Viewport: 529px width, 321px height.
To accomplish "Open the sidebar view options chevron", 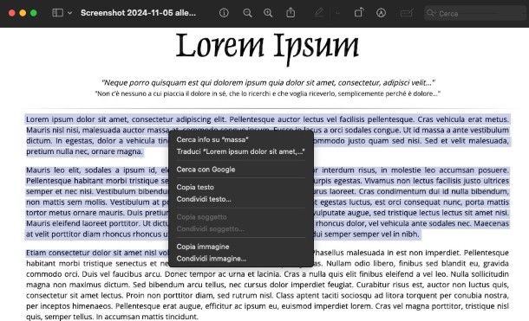I will click(x=70, y=13).
